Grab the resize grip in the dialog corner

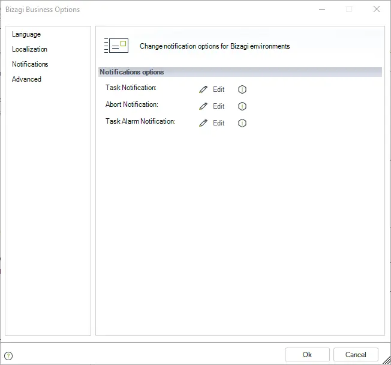pyautogui.click(x=387, y=361)
